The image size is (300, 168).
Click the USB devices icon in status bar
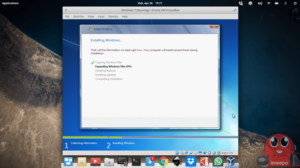point(191,153)
